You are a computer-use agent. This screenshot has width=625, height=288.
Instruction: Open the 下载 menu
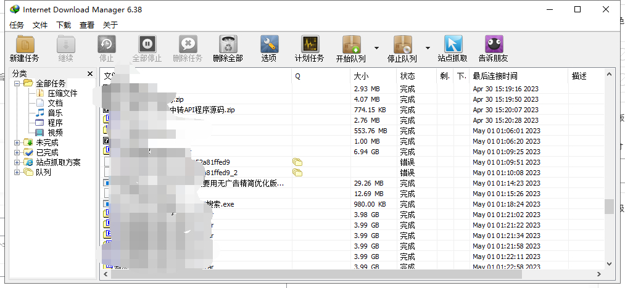64,25
